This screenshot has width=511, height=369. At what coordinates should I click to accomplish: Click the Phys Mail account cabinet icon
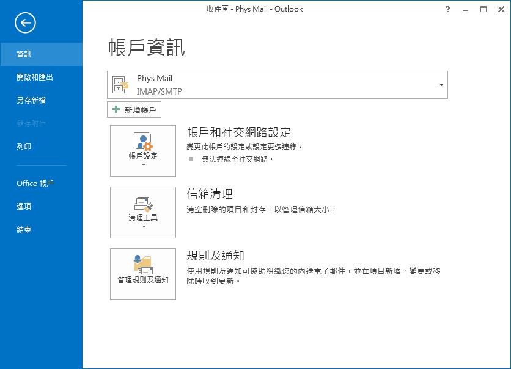(x=120, y=85)
